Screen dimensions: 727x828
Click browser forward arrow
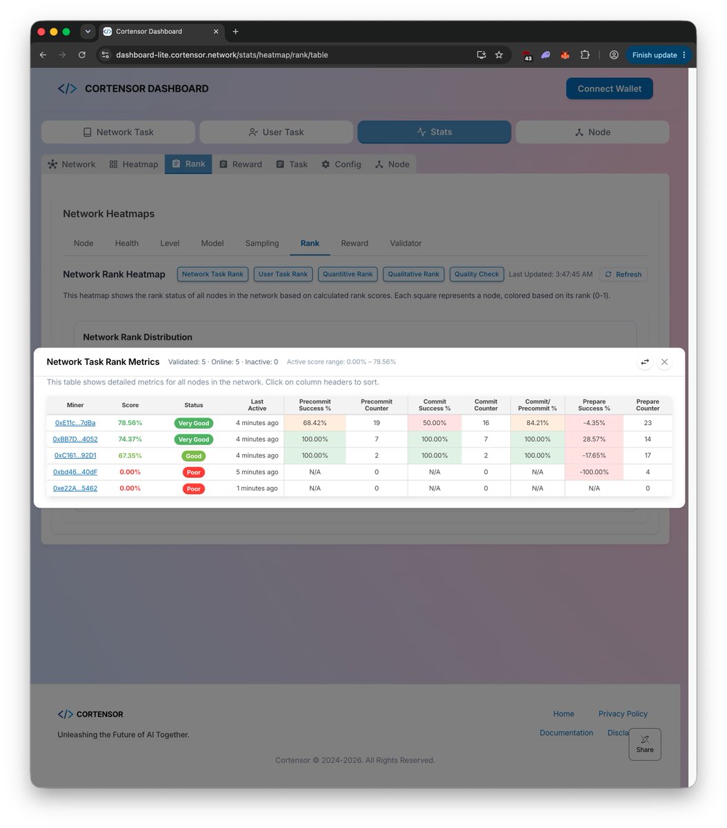point(62,55)
